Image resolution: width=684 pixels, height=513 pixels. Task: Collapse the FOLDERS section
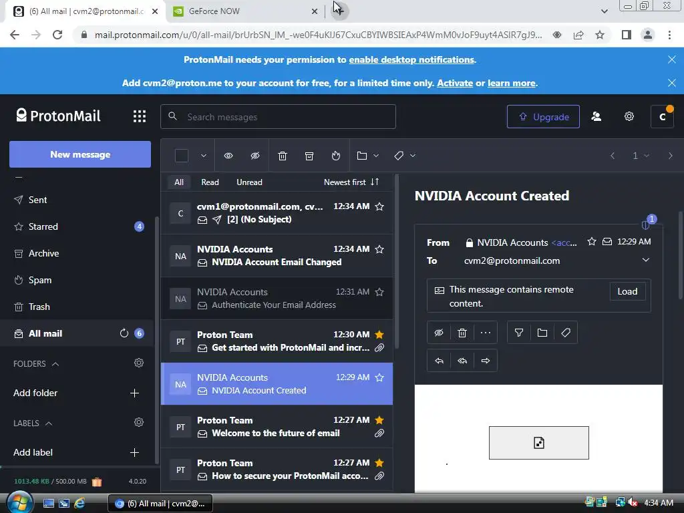click(55, 364)
